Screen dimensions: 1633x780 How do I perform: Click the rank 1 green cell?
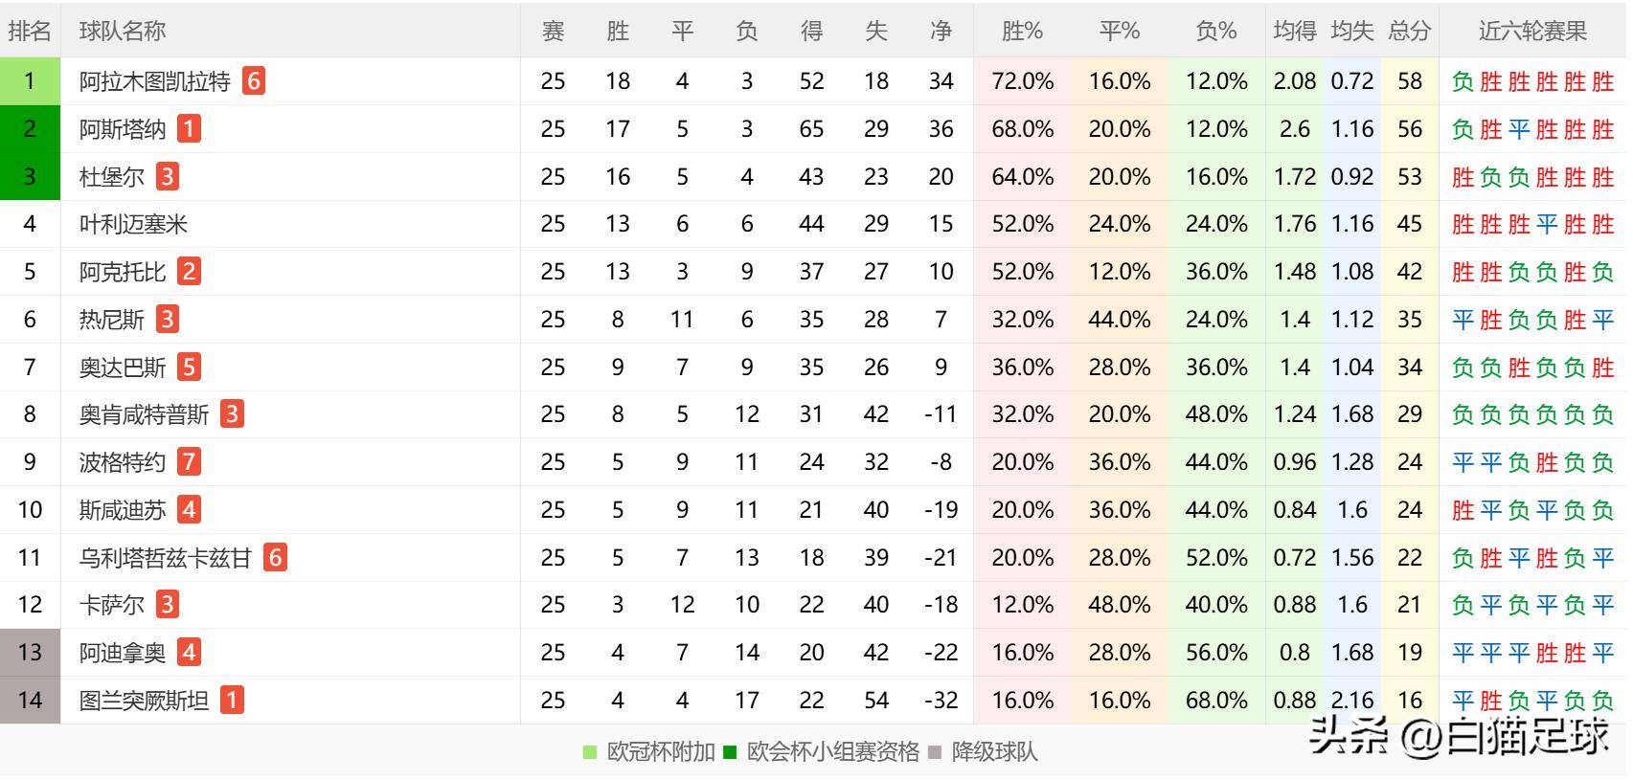click(30, 81)
